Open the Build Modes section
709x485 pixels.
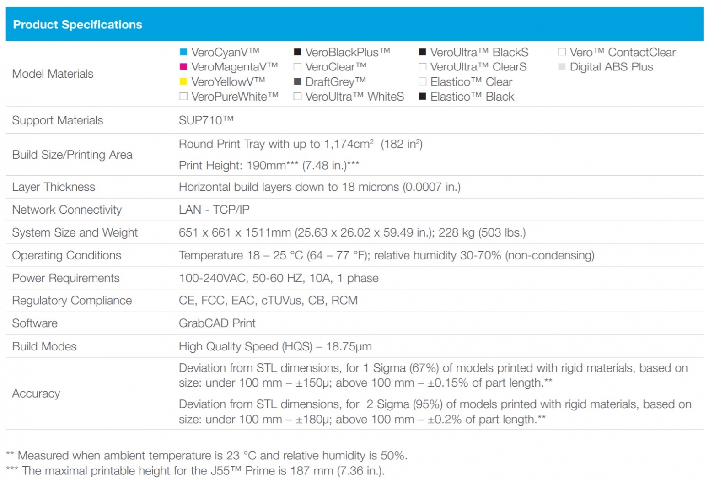[44, 346]
